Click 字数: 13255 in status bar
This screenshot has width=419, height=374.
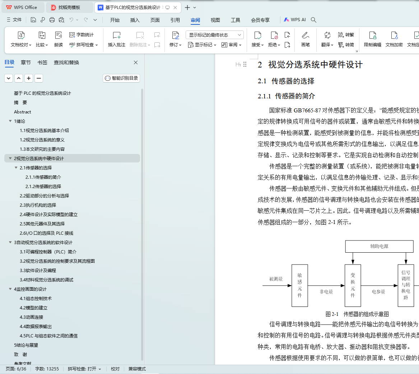47,369
